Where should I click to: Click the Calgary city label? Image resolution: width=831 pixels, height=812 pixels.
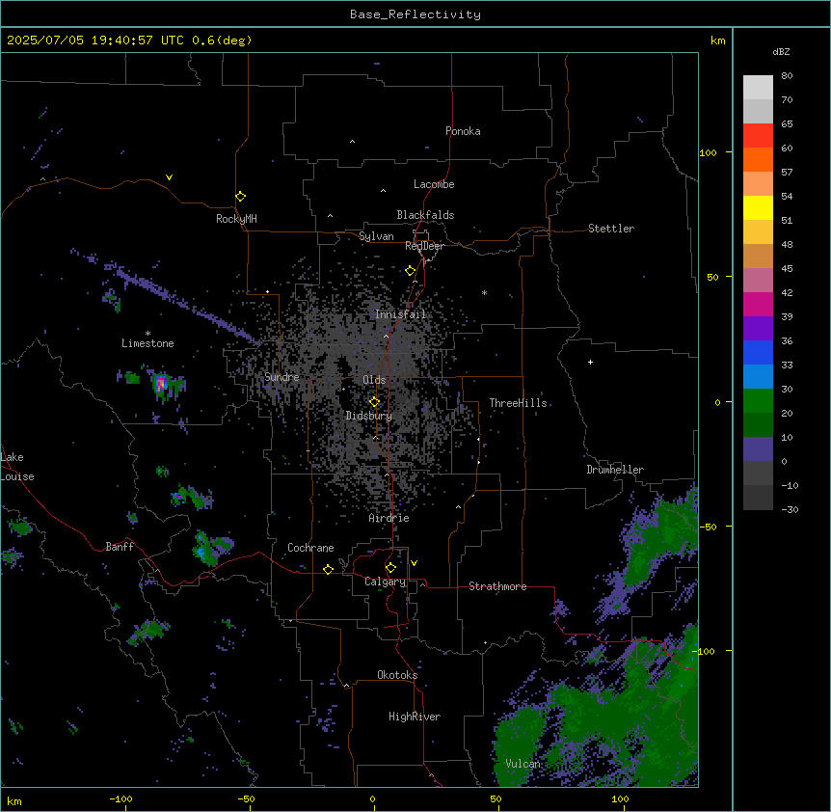[386, 582]
